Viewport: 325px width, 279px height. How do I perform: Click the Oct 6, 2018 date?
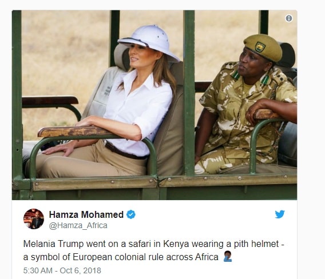[81, 270]
